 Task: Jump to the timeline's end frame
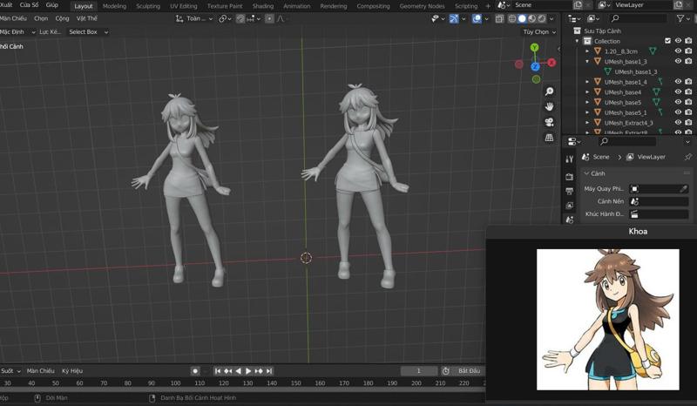[269, 371]
